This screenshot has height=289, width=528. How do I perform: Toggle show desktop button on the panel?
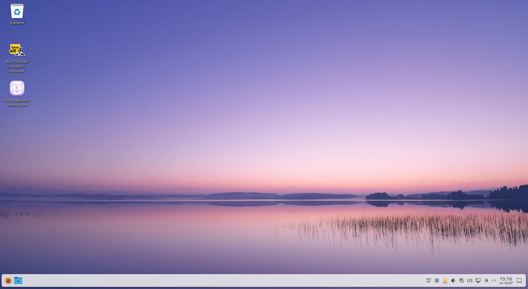(x=519, y=280)
